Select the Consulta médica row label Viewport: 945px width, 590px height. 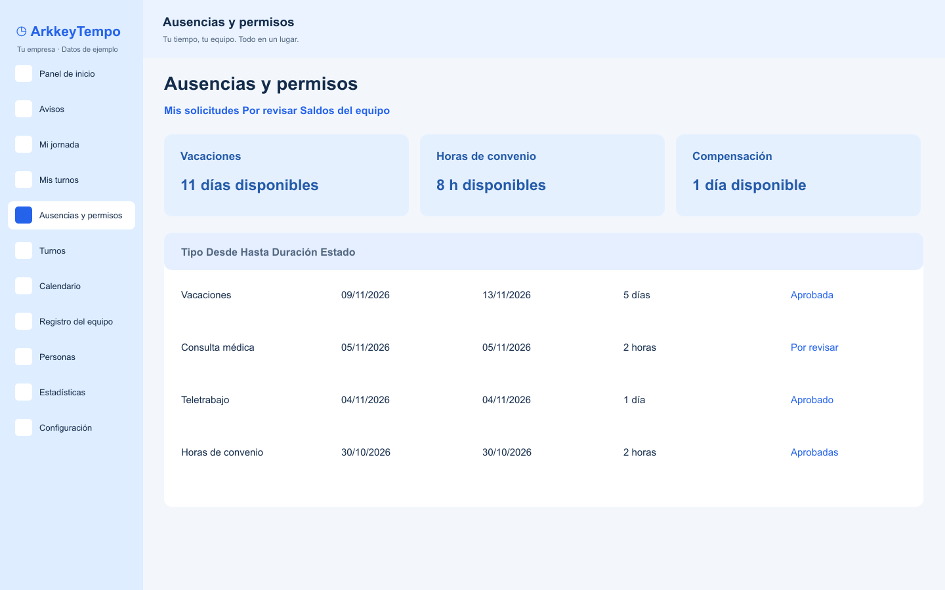(x=218, y=347)
